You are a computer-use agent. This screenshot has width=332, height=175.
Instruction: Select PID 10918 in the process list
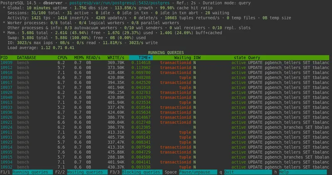[6, 73]
